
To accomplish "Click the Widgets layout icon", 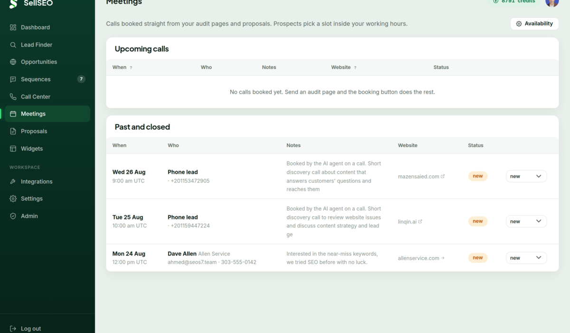I will (13, 148).
